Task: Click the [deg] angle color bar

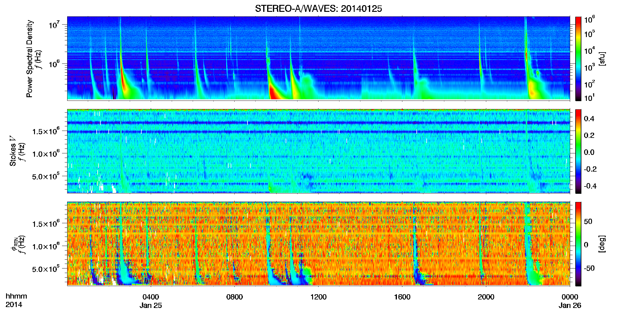Action: 578,244
